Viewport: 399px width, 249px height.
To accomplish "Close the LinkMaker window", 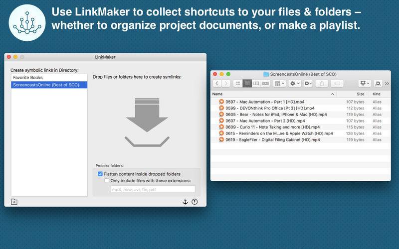I will pyautogui.click(x=9, y=57).
